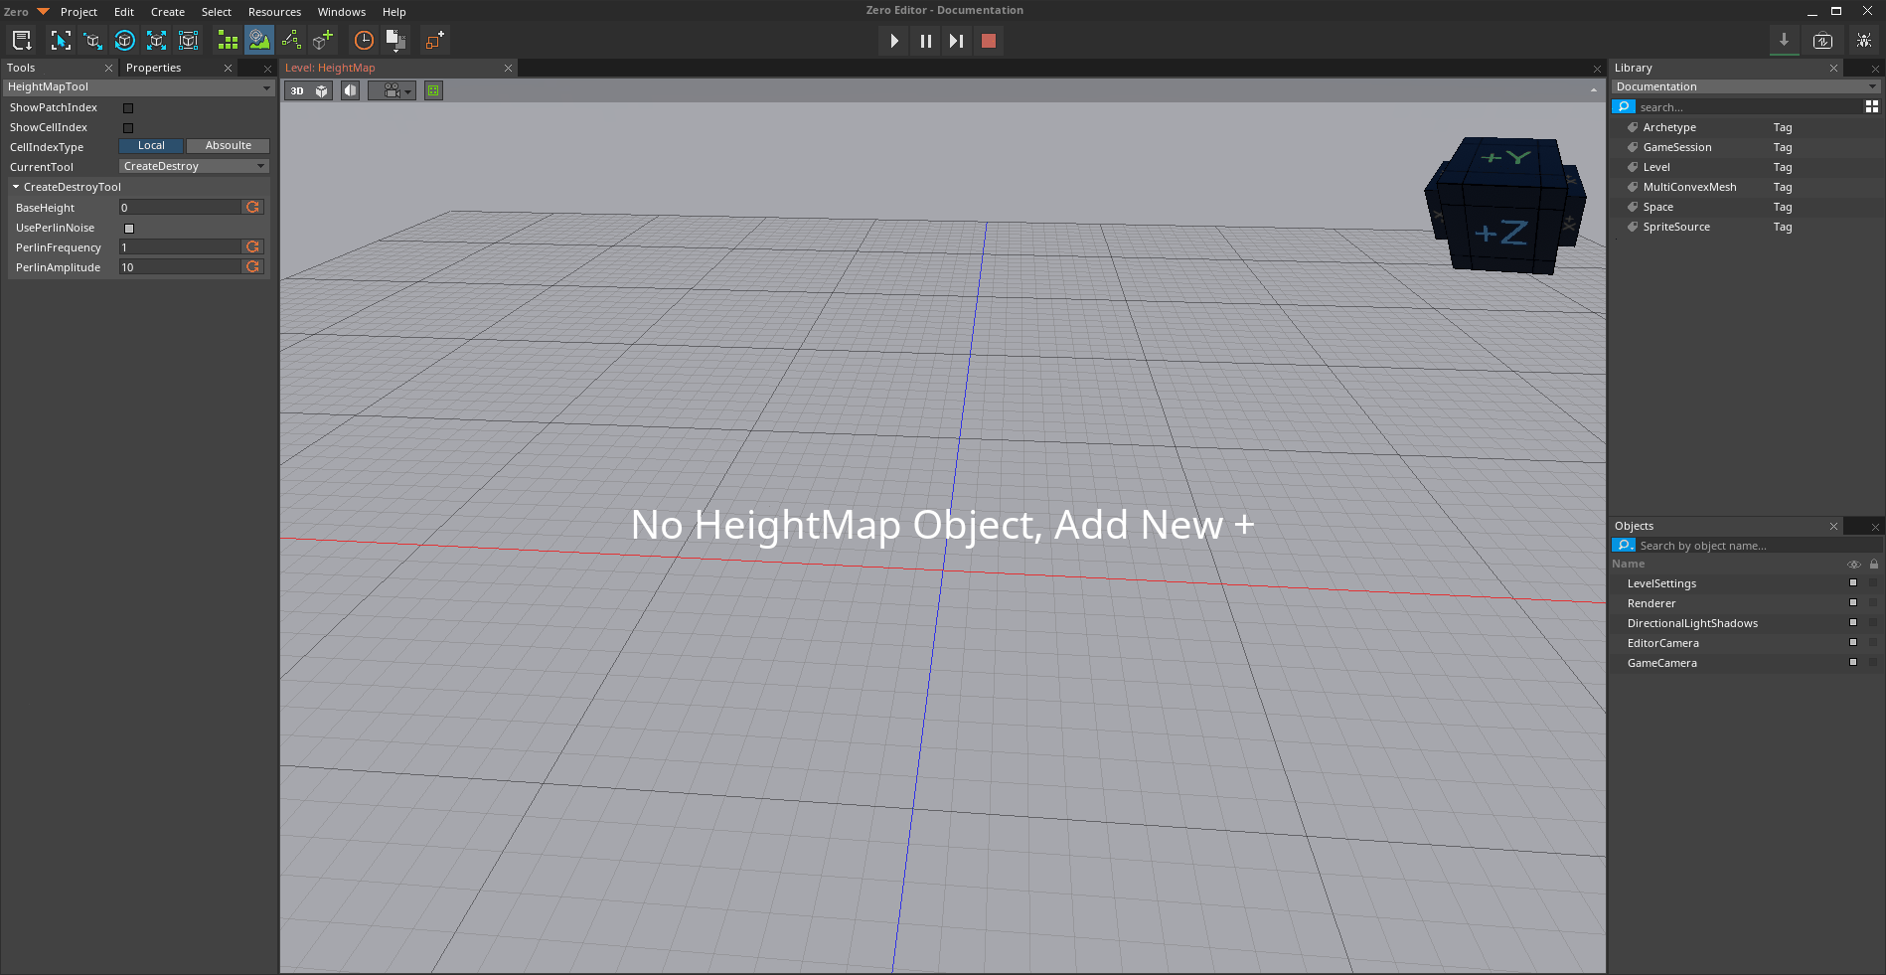Toggle visibility of Renderer object
The height and width of the screenshot is (975, 1886).
point(1853,603)
